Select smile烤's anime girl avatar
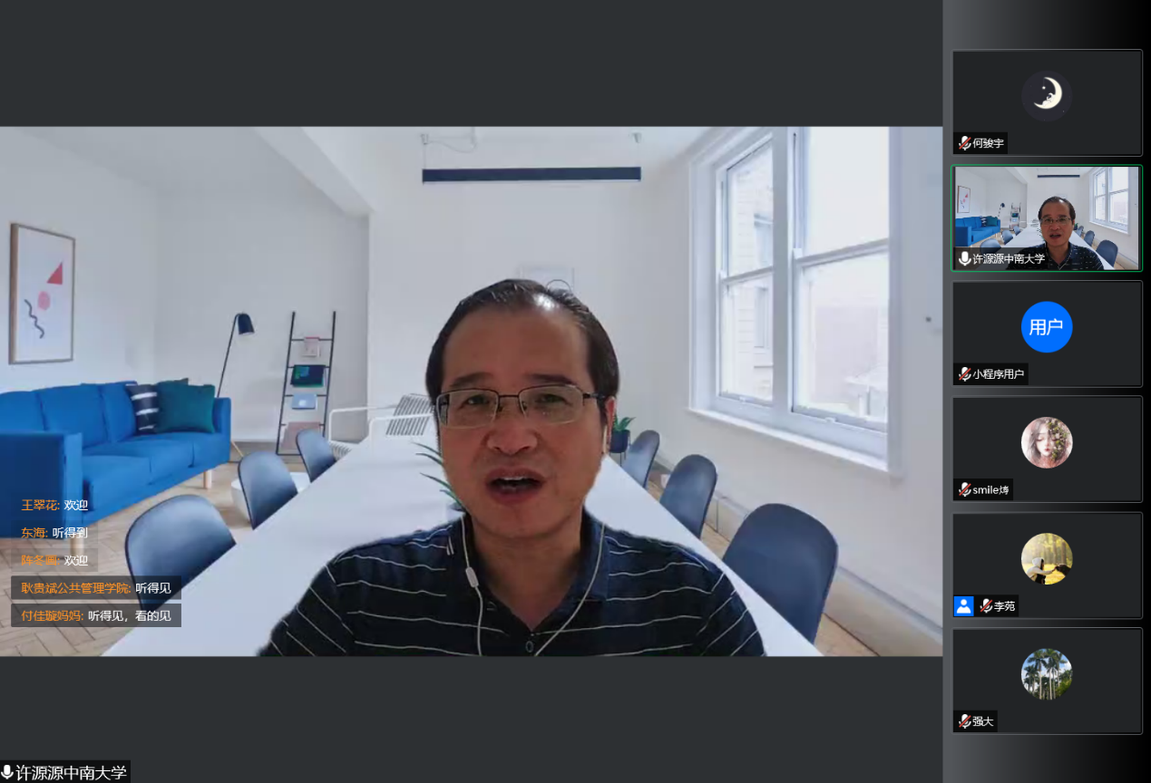The image size is (1151, 783). tap(1047, 442)
